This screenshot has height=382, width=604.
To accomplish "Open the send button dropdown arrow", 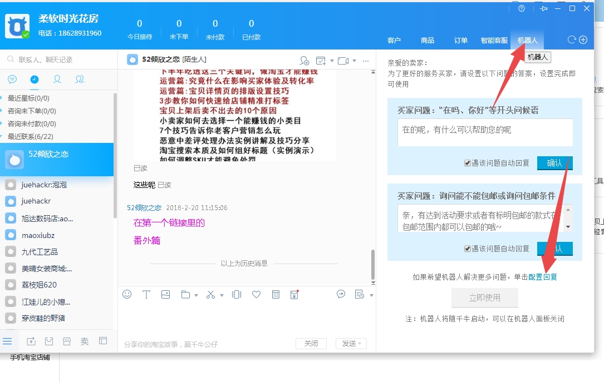I will [361, 344].
